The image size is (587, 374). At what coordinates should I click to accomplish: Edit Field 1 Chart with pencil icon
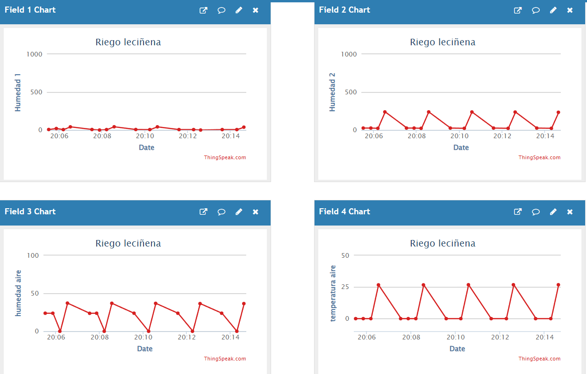[239, 10]
